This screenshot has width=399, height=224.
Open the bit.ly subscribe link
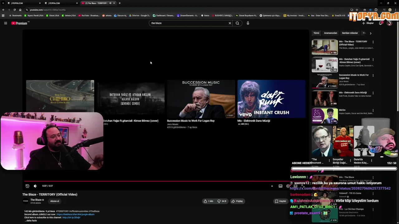[71, 217]
